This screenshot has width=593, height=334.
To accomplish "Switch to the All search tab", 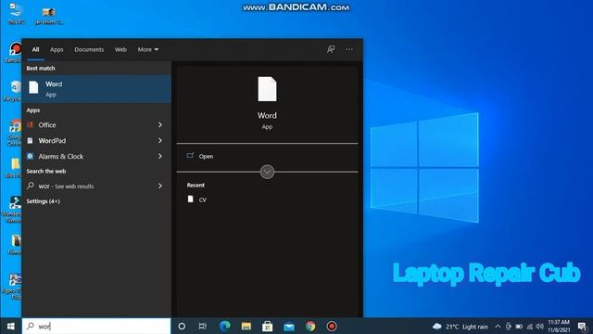I will (35, 49).
